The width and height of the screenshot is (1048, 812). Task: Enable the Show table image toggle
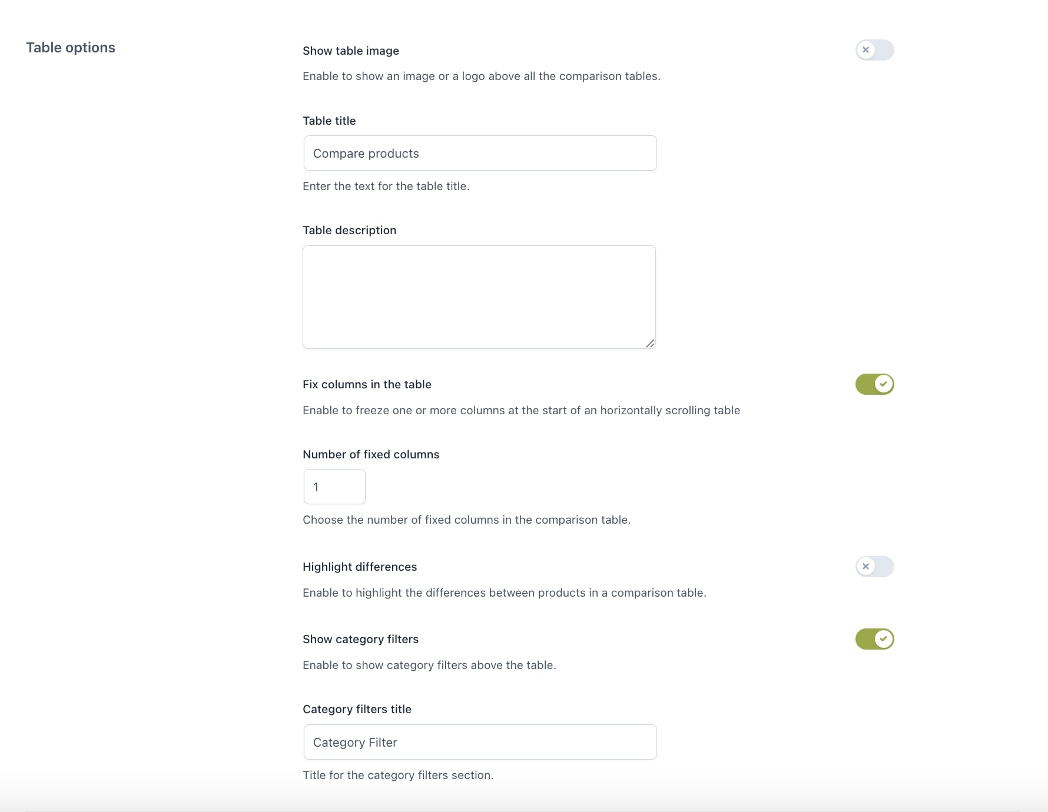(x=874, y=50)
